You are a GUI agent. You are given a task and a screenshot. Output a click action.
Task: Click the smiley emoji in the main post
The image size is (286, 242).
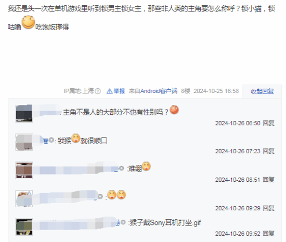pyautogui.click(x=28, y=22)
